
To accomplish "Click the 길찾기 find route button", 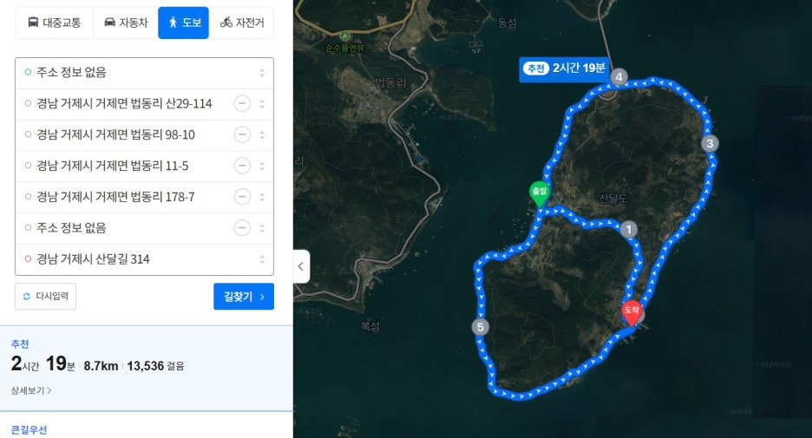I will point(244,297).
